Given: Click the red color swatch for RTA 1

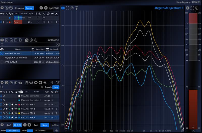Looking at the screenshot, I should point(19,104).
